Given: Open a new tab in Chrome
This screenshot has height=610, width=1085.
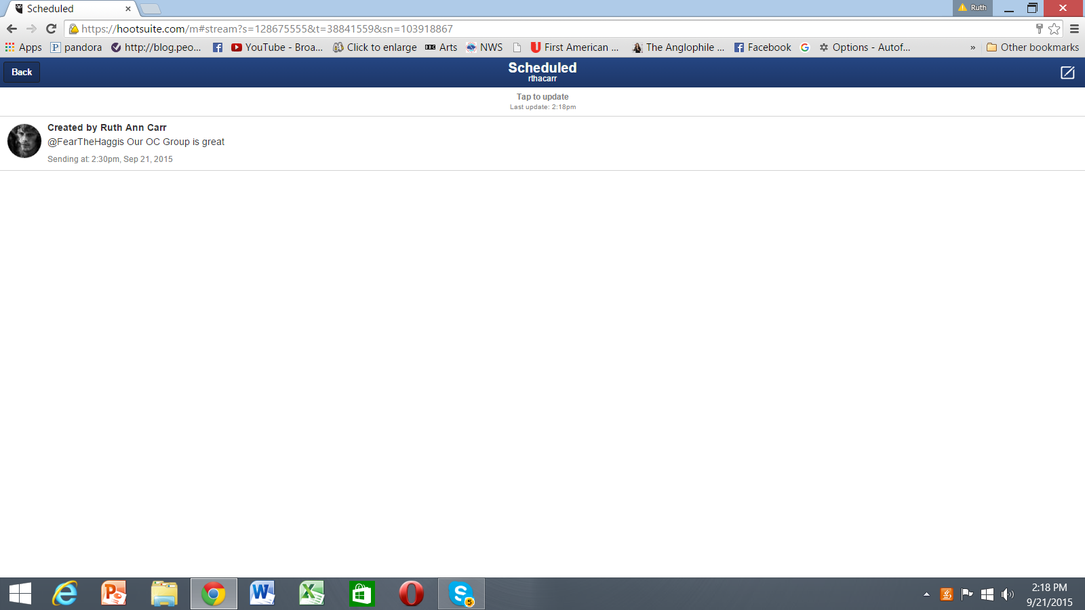Looking at the screenshot, I should pos(151,9).
